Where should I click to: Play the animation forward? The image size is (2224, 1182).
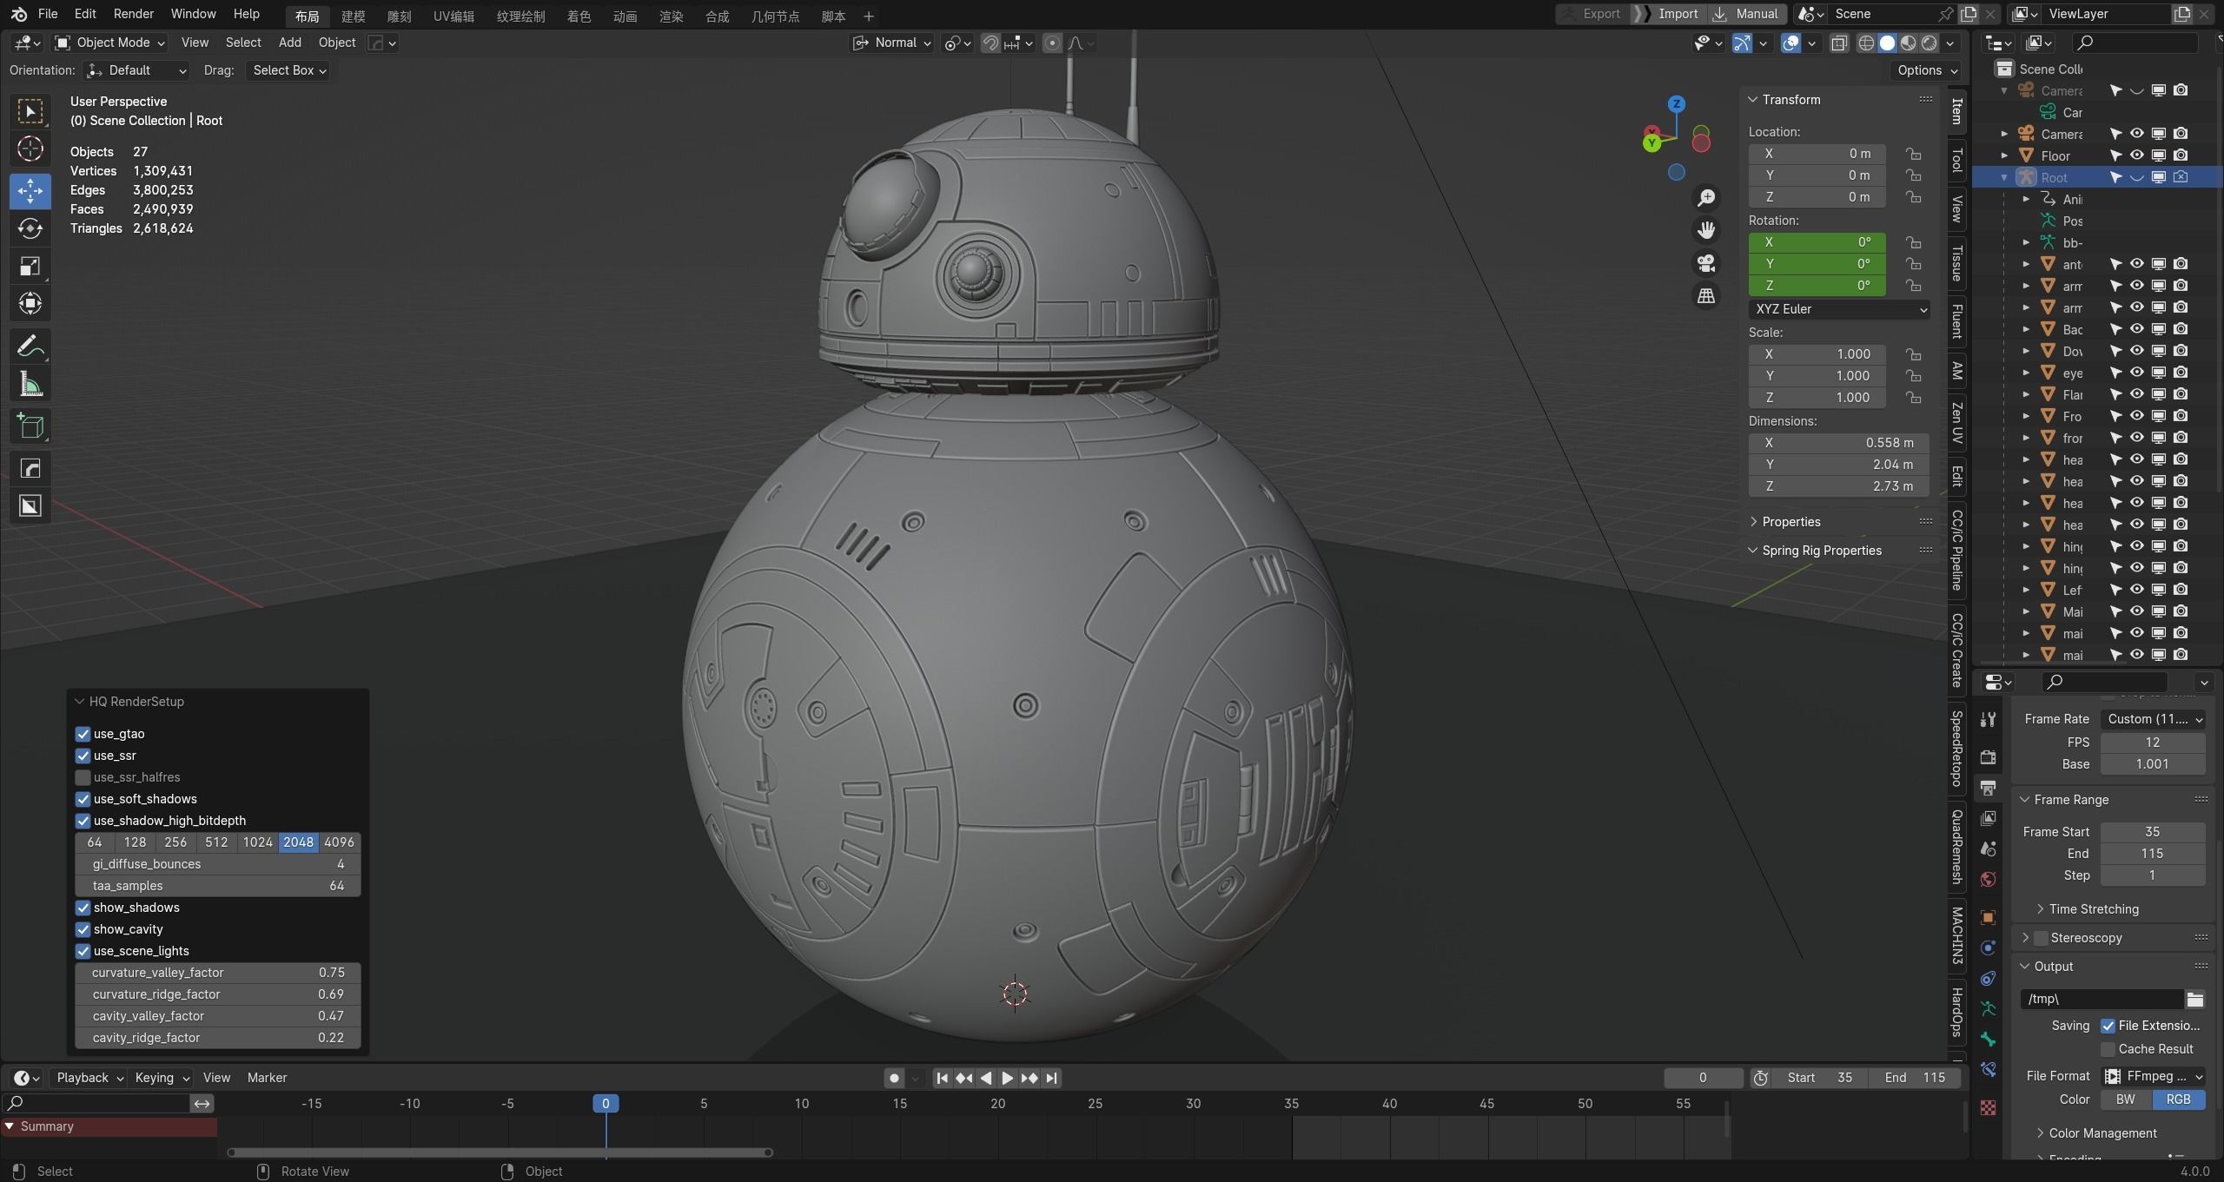click(x=1007, y=1078)
